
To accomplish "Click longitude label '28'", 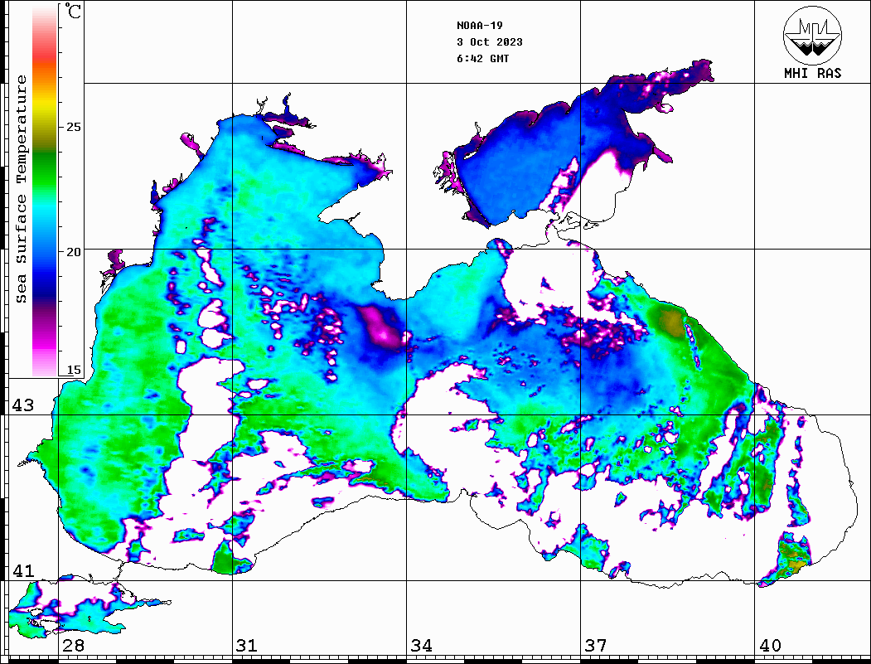I will pyautogui.click(x=73, y=646).
